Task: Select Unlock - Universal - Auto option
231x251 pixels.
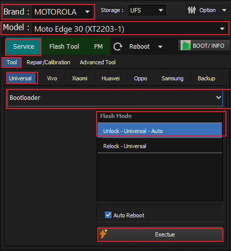Action: click(x=160, y=131)
